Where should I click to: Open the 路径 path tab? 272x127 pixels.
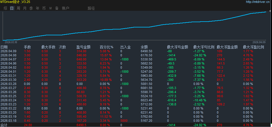pos(91,8)
